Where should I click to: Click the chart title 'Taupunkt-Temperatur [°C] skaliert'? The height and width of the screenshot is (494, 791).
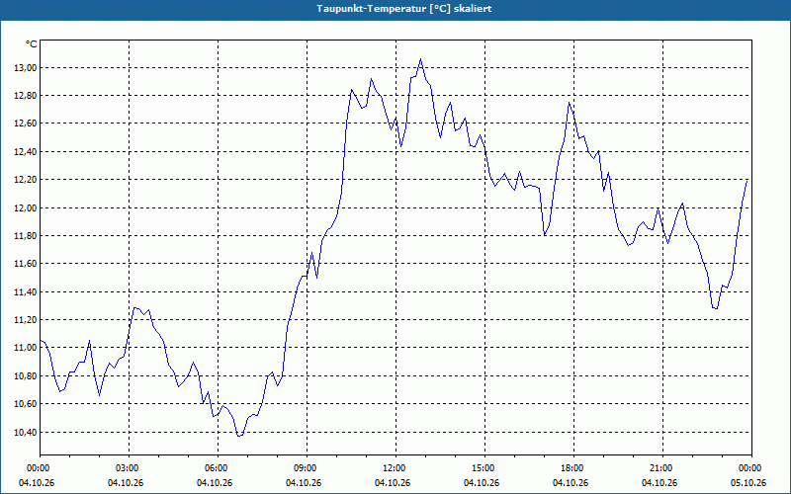[404, 9]
